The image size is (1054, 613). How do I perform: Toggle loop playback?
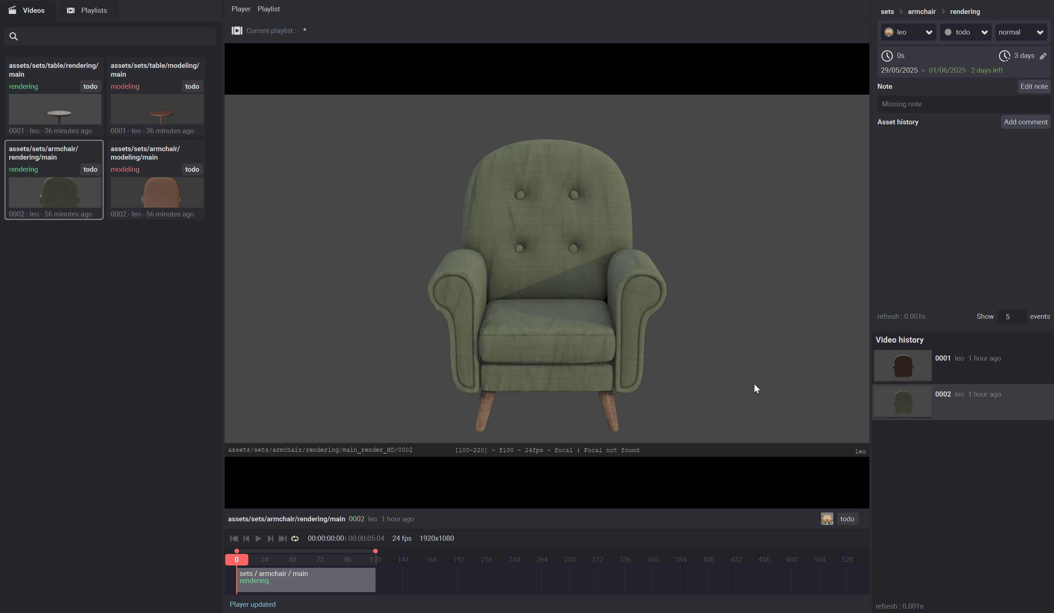pyautogui.click(x=295, y=539)
